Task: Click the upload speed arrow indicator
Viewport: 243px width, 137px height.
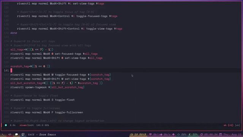Action: [x=173, y=134]
